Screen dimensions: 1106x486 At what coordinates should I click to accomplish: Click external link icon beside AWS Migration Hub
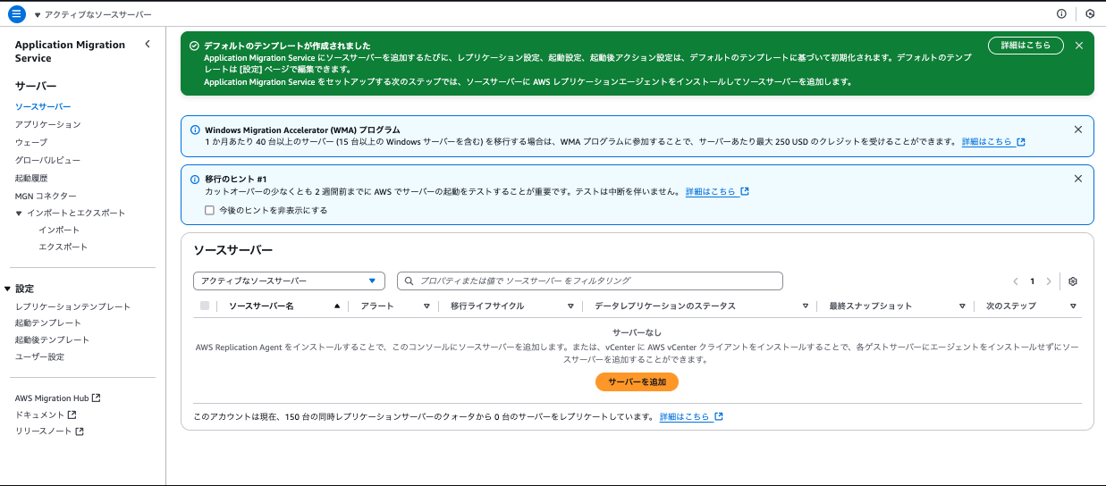click(x=97, y=398)
